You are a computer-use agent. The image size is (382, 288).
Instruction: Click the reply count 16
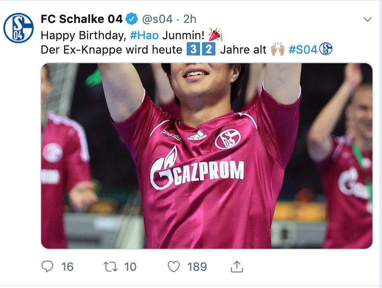[x=67, y=266]
